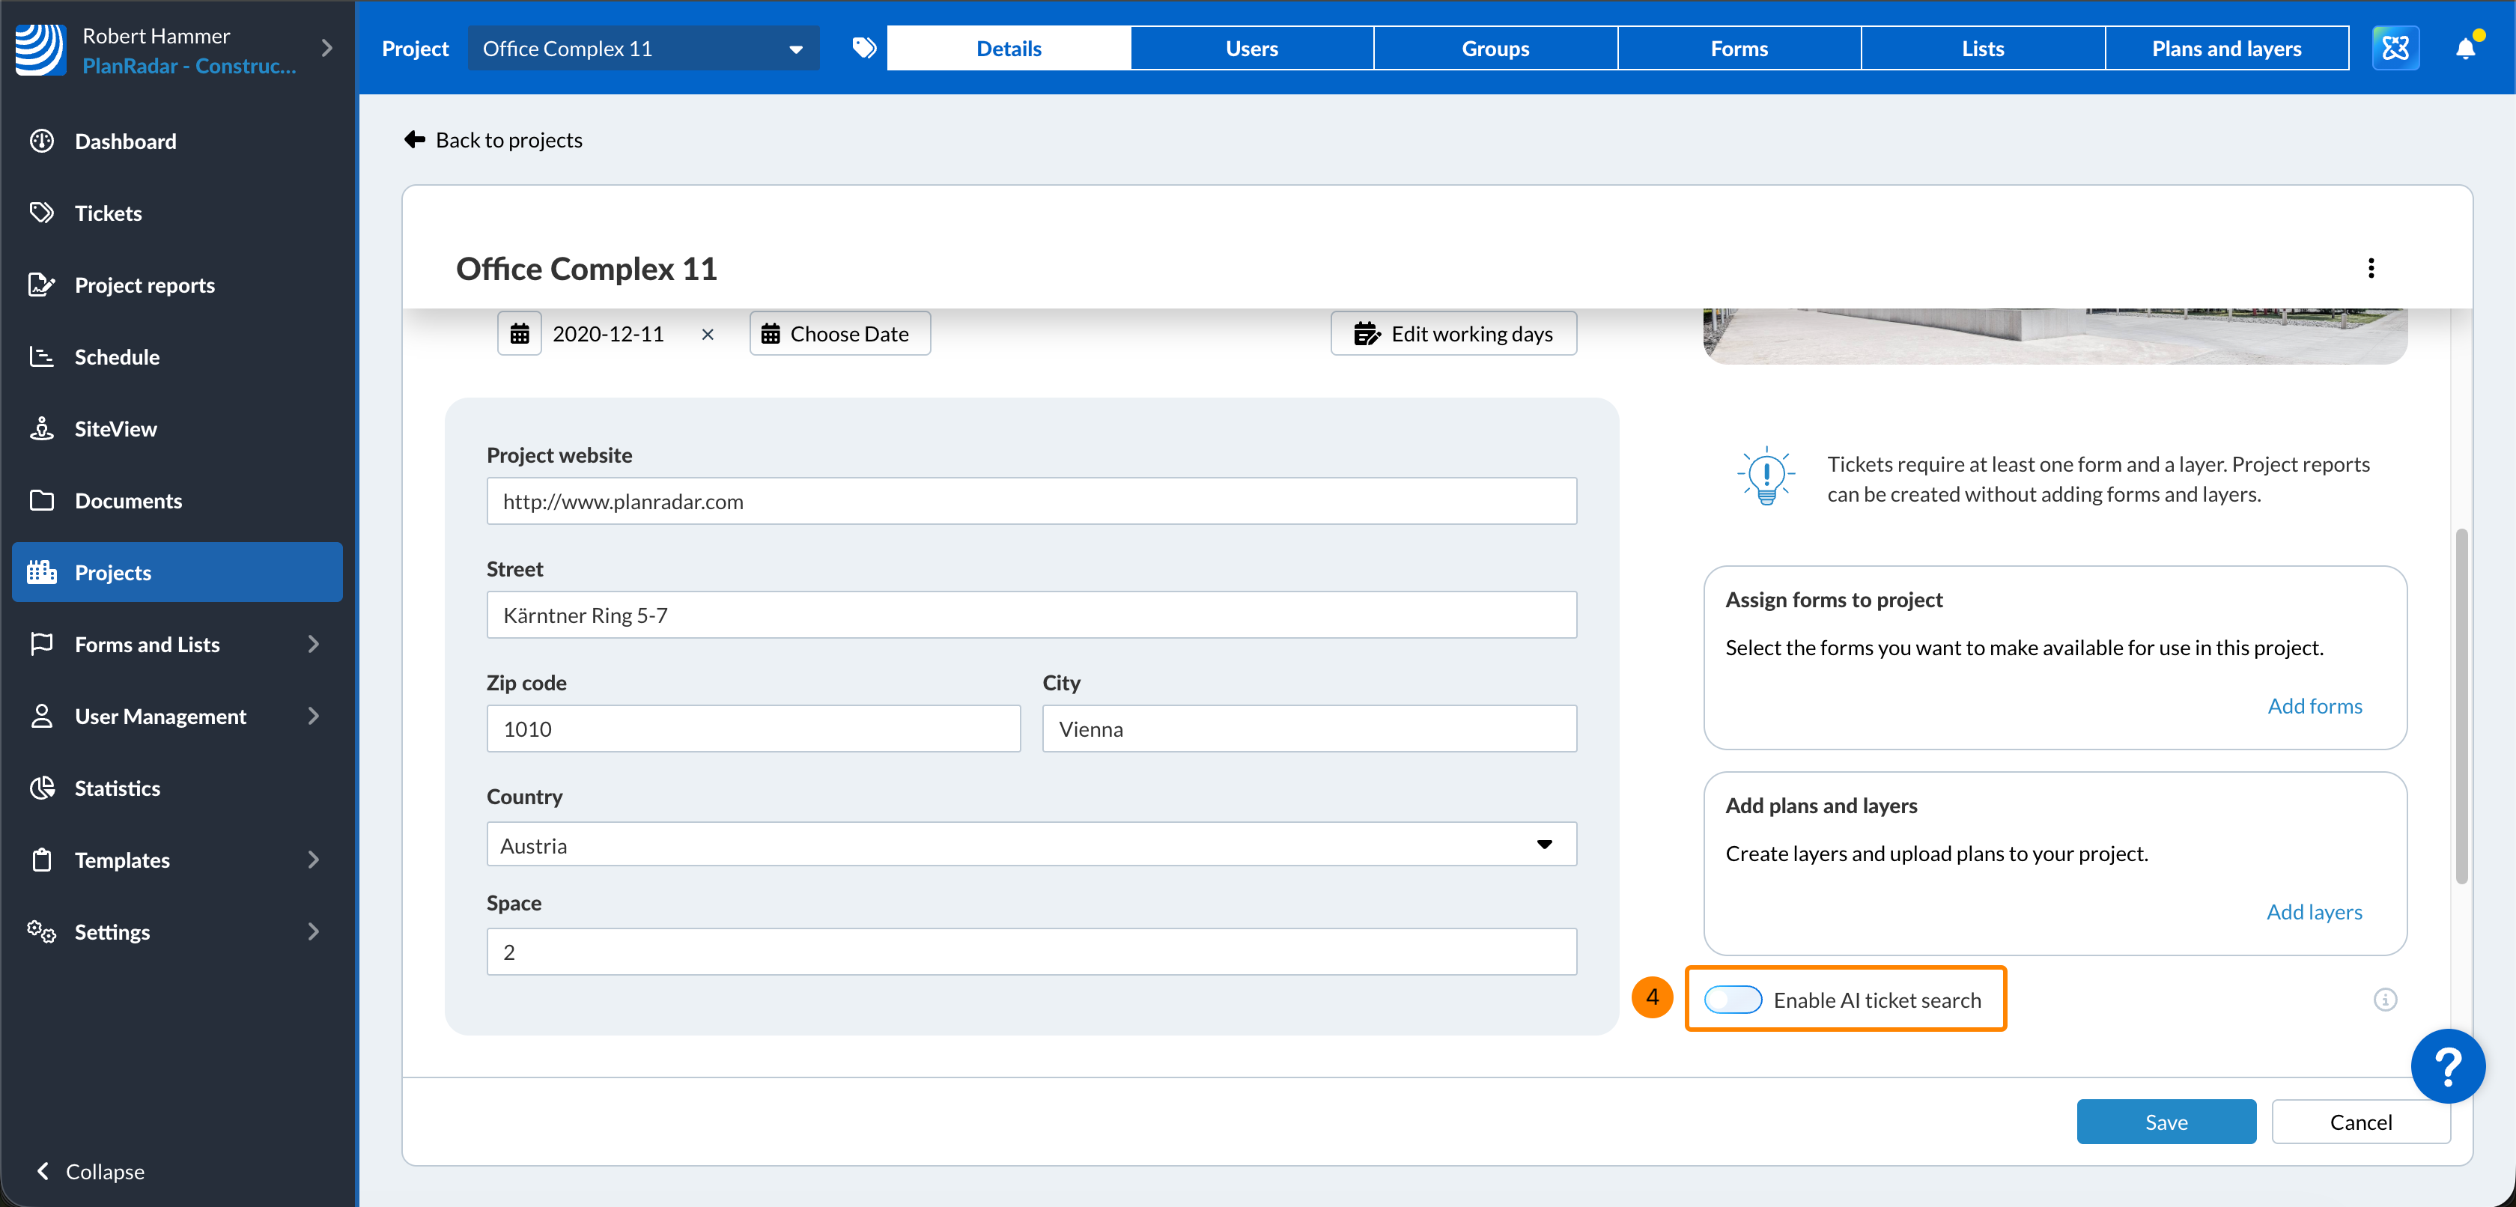The image size is (2516, 1207).
Task: Open the Office Complex 11 project dropdown
Action: (x=642, y=48)
